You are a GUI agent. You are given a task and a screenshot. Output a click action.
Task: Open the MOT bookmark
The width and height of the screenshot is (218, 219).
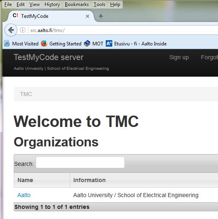coord(94,43)
